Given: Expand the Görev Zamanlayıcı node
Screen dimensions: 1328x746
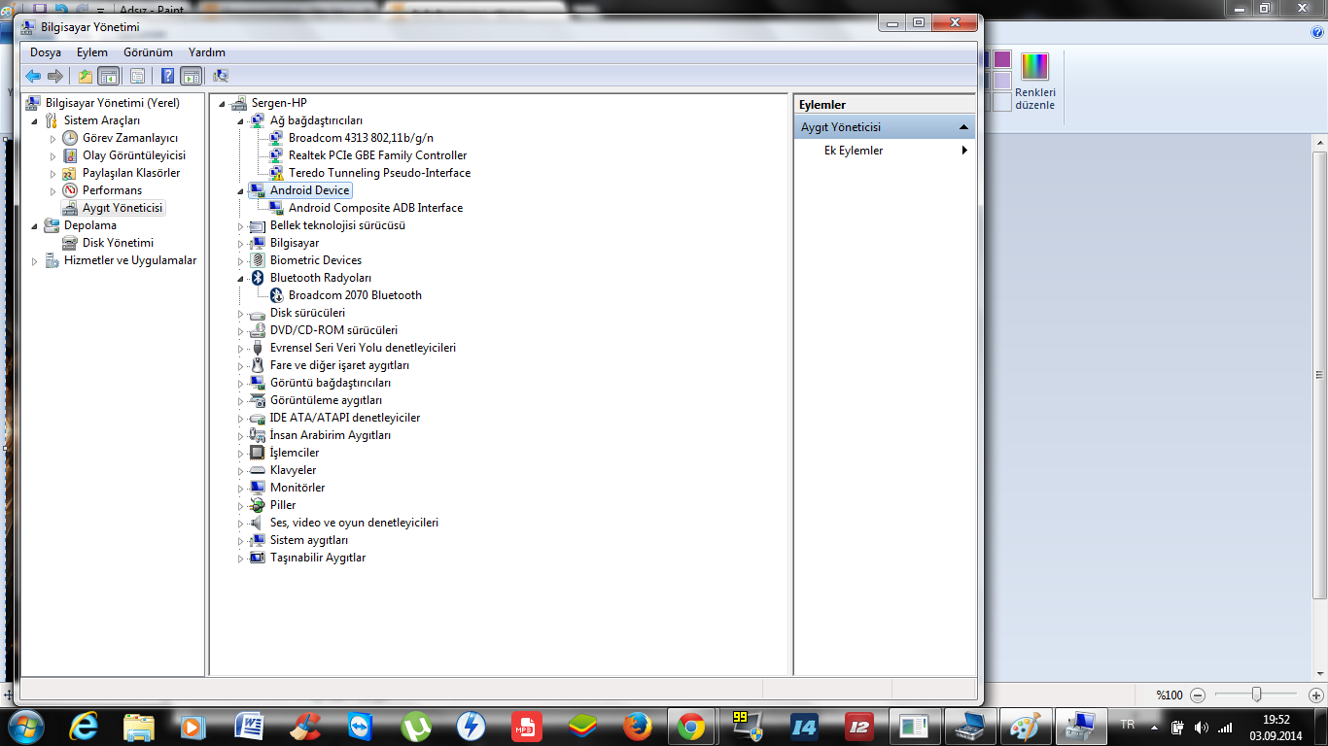Looking at the screenshot, I should [53, 138].
